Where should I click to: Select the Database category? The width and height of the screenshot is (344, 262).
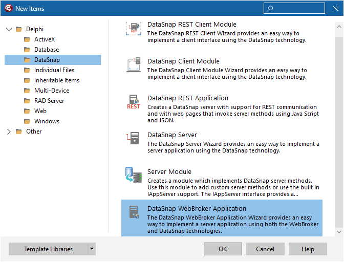point(46,50)
